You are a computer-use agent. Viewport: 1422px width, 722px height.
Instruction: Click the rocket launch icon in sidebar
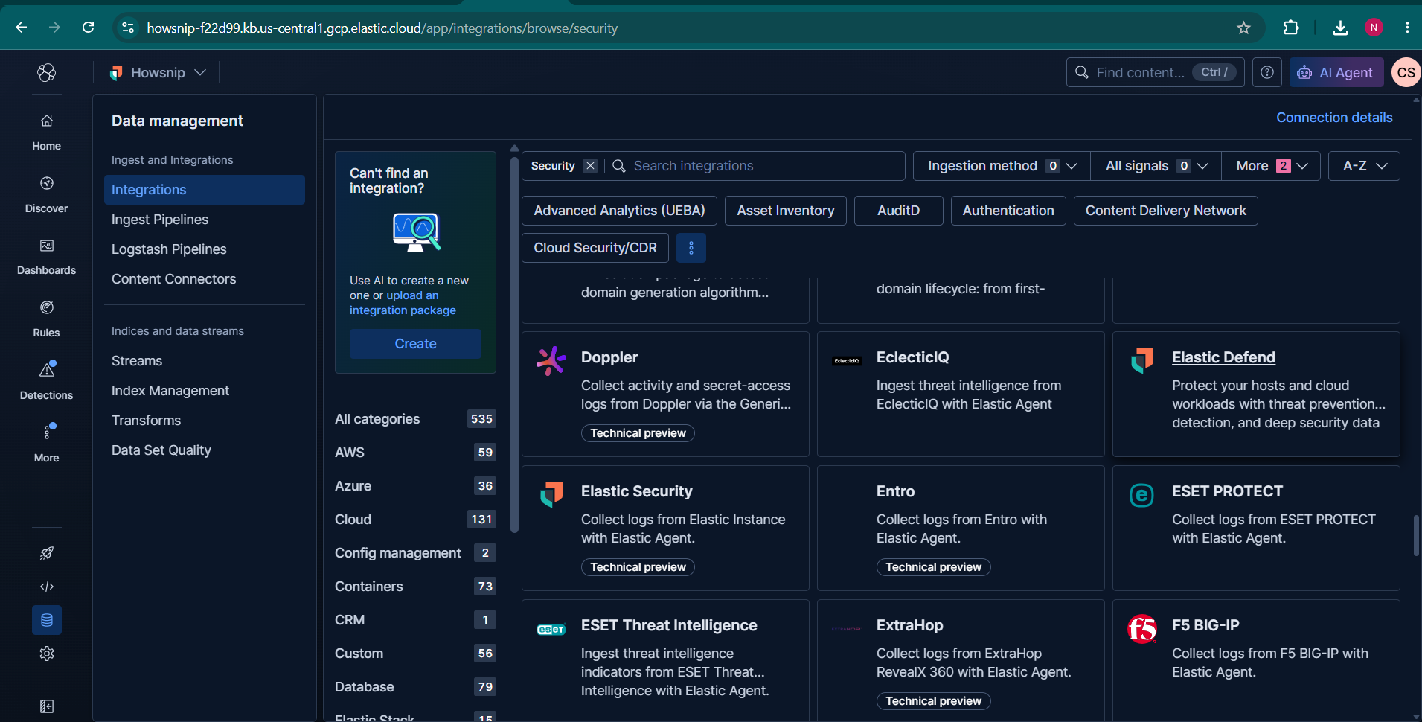pyautogui.click(x=47, y=553)
